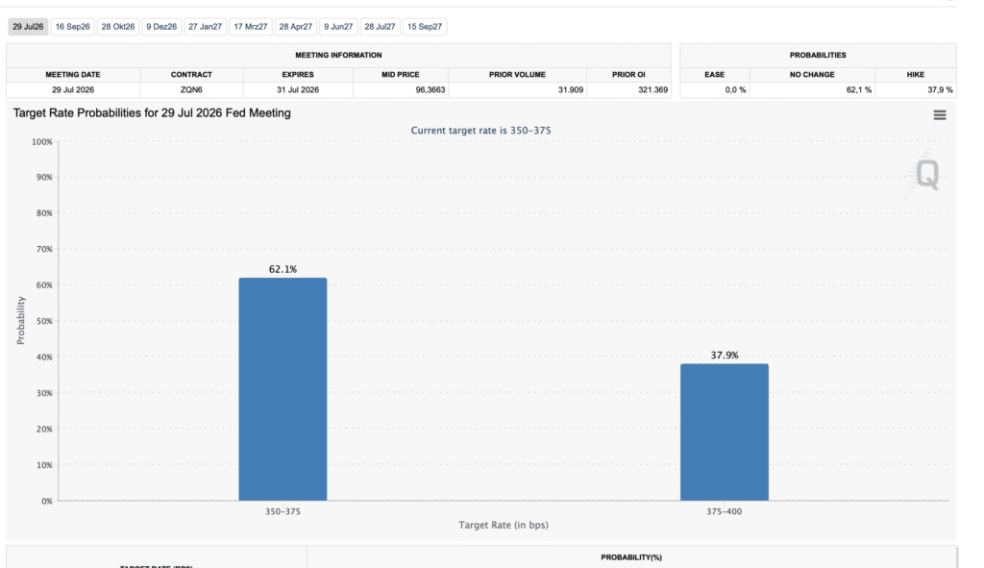Select the 15 Sep27 meeting tab
The width and height of the screenshot is (984, 568).
point(425,27)
